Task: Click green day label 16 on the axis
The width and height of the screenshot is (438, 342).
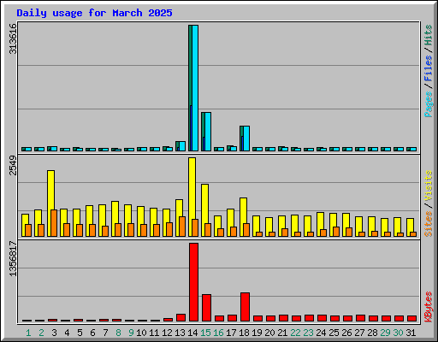Action: click(218, 333)
